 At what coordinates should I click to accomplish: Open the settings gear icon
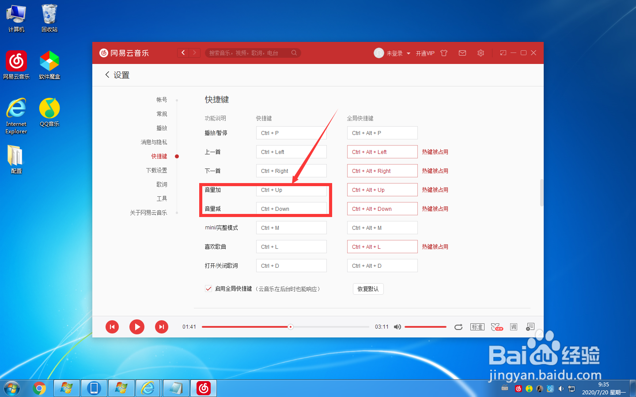point(481,53)
